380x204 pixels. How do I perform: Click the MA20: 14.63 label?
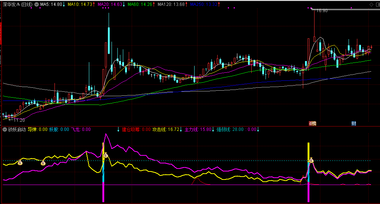pyautogui.click(x=110, y=4)
